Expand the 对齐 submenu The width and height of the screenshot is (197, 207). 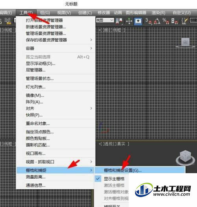point(56,109)
